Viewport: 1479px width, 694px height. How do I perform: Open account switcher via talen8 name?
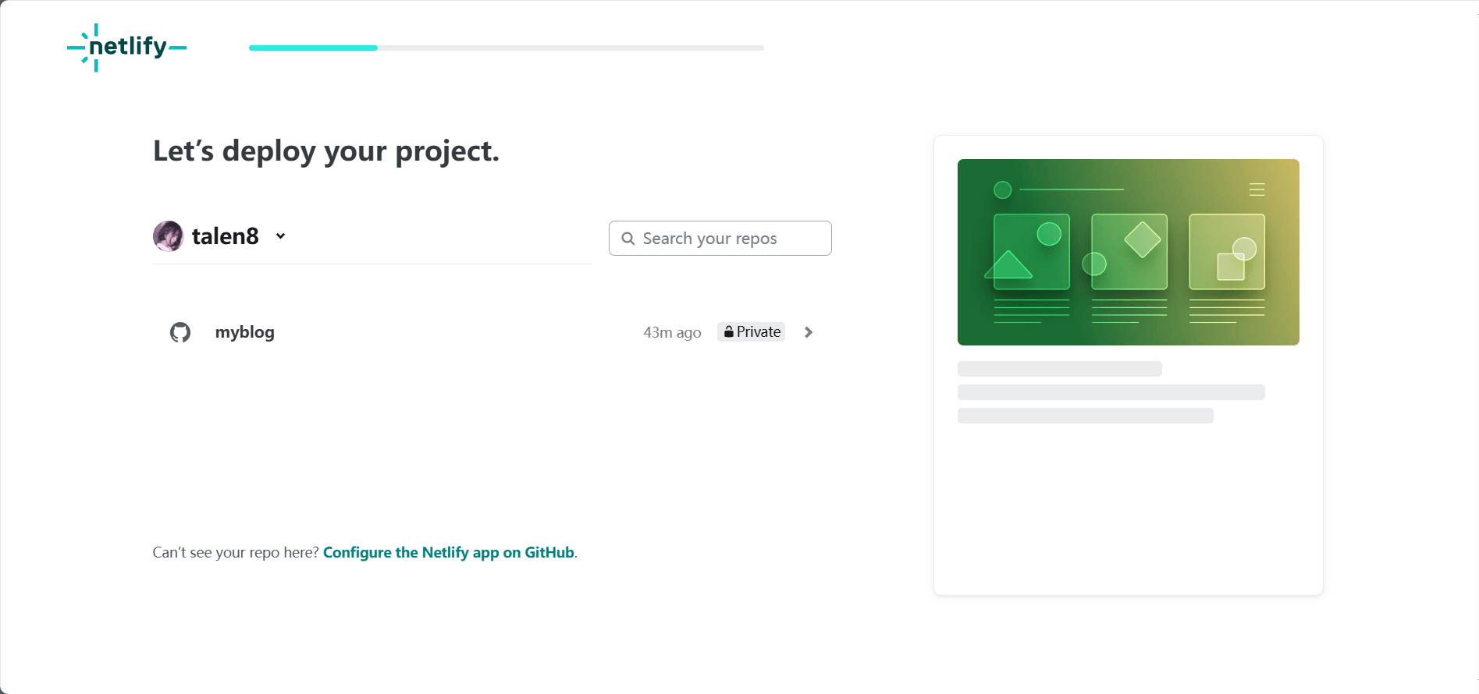pyautogui.click(x=225, y=236)
